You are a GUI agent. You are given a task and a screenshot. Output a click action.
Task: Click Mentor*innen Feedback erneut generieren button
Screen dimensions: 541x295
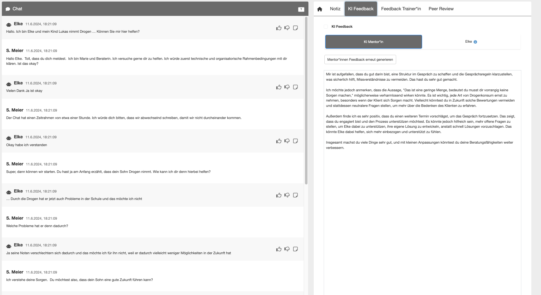click(360, 59)
